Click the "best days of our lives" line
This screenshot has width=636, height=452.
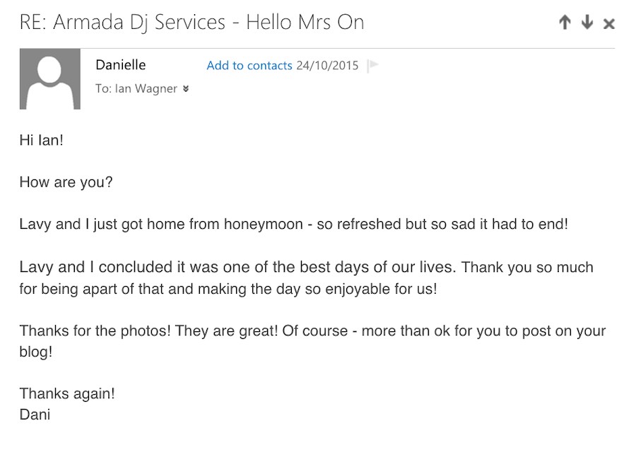(x=306, y=268)
